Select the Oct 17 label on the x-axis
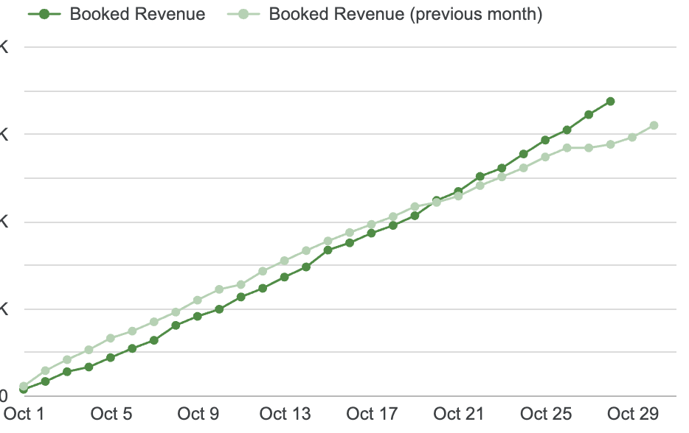The height and width of the screenshot is (433, 689). point(372,414)
